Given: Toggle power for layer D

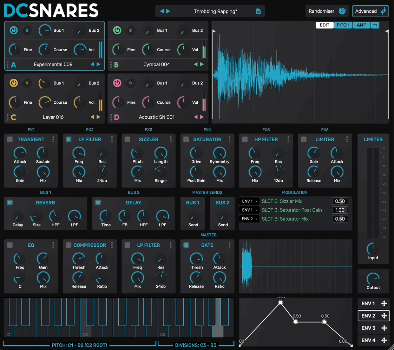Looking at the screenshot, I should [x=117, y=83].
